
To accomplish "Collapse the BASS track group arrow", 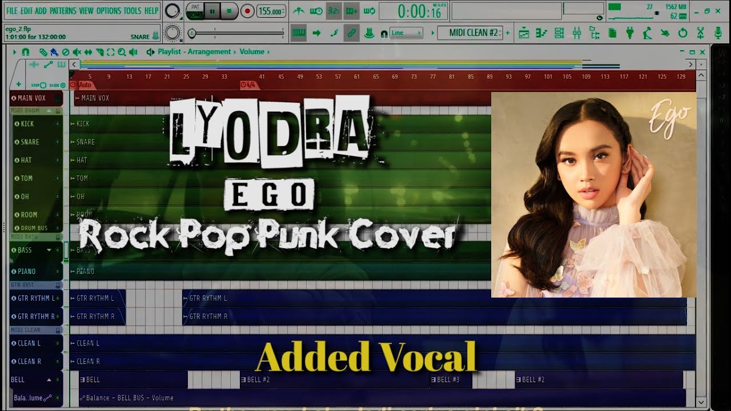I will click(x=49, y=250).
